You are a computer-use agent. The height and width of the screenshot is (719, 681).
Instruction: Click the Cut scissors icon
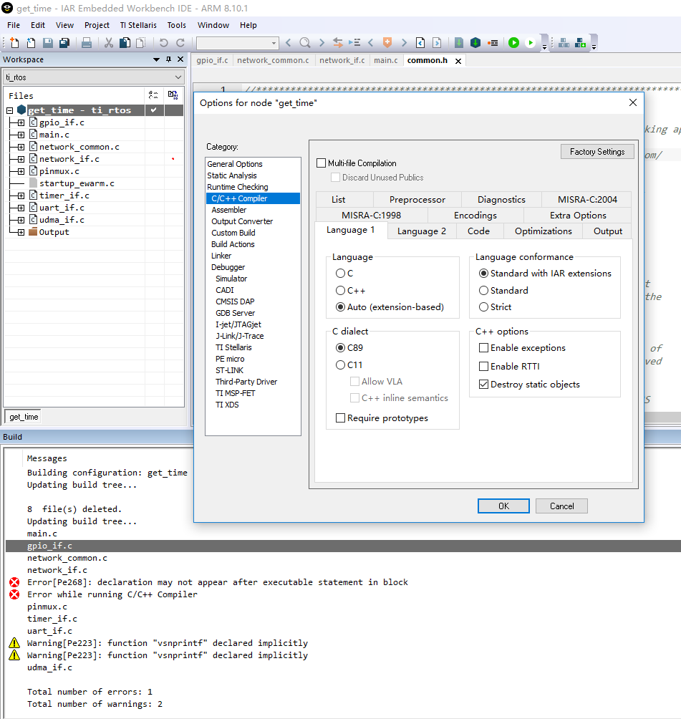tap(109, 43)
